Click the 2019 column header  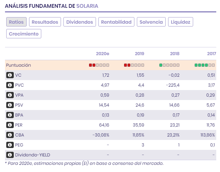(x=139, y=54)
